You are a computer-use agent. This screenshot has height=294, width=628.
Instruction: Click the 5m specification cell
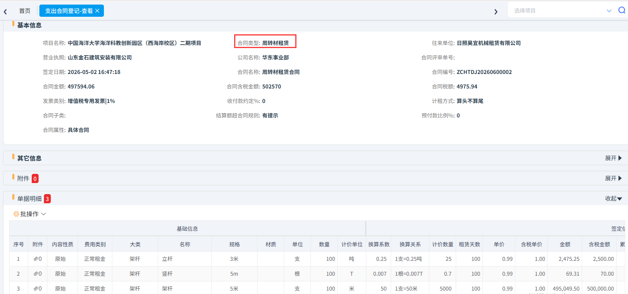234,274
